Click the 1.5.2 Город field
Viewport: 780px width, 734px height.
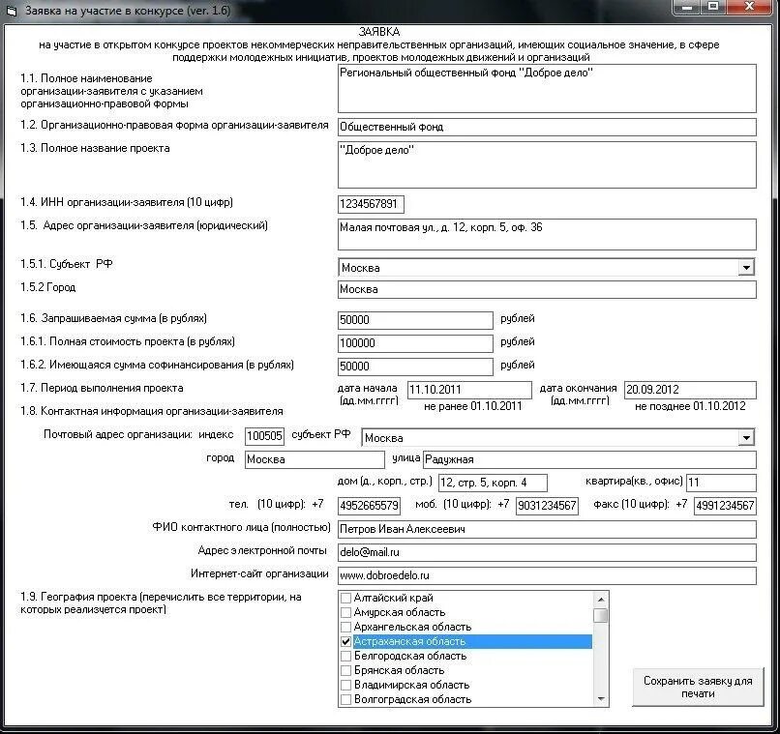tap(547, 289)
